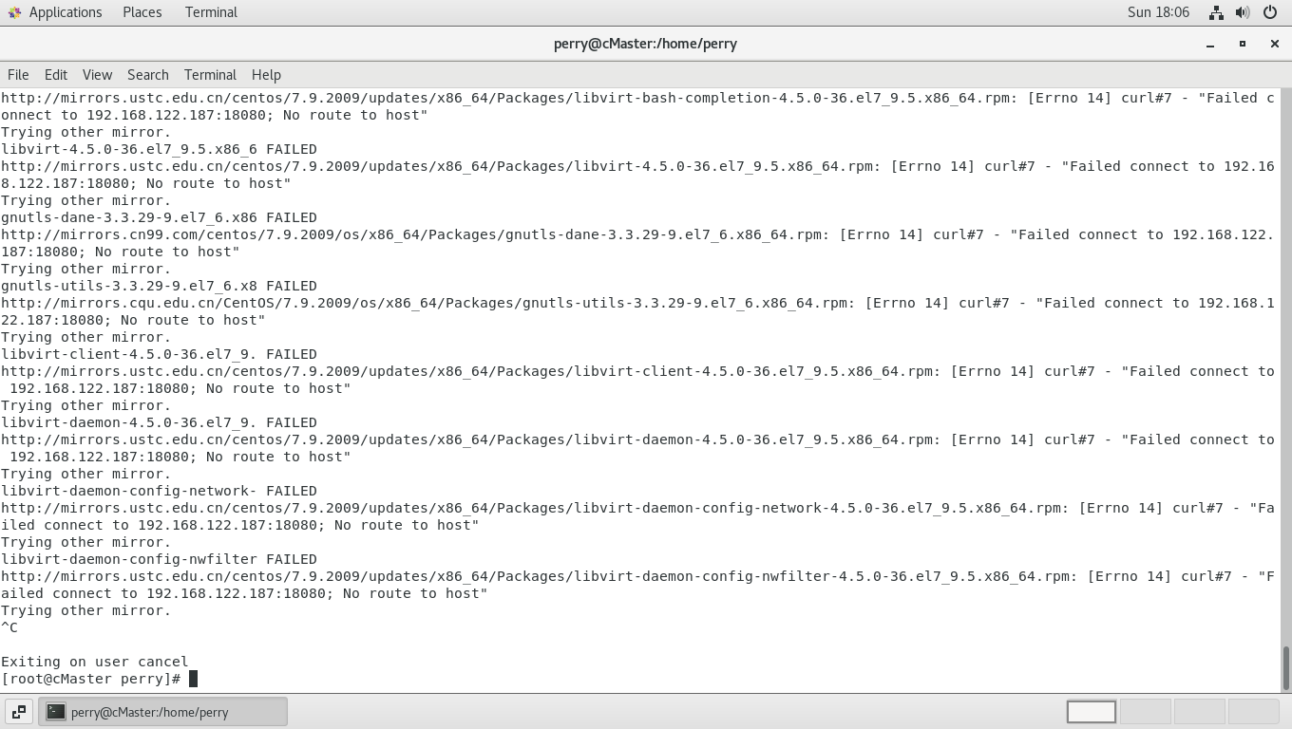Open the Search menu
This screenshot has width=1292, height=729.
point(147,74)
